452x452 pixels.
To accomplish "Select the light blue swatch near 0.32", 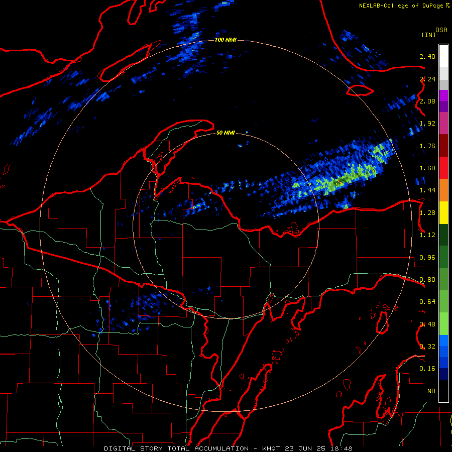I will click(x=443, y=341).
